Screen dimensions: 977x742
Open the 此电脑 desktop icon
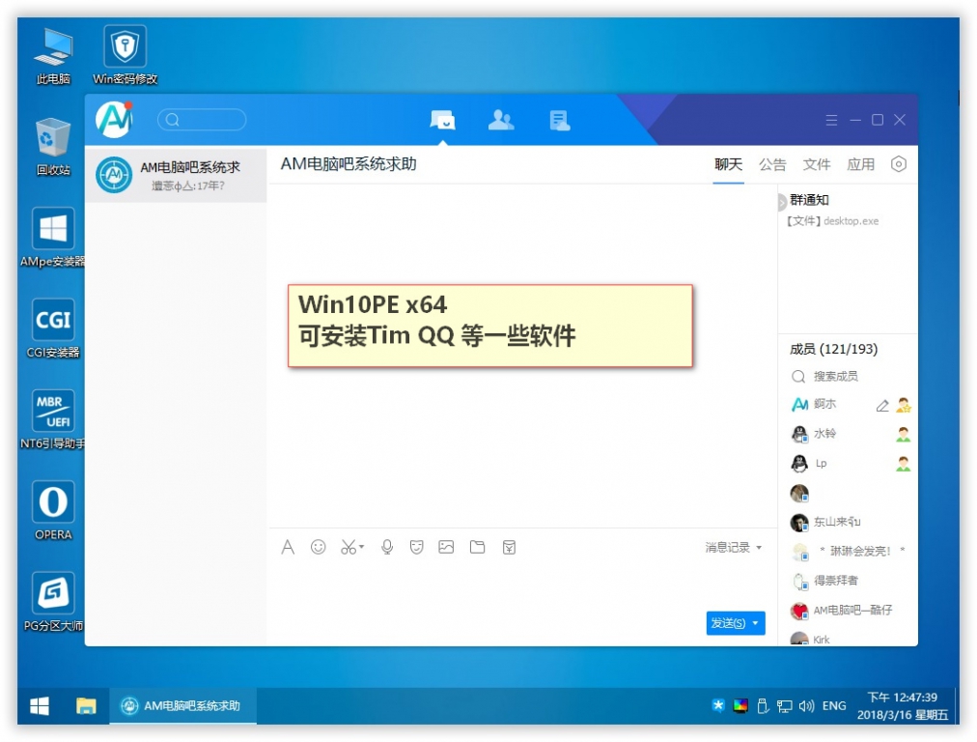53,56
